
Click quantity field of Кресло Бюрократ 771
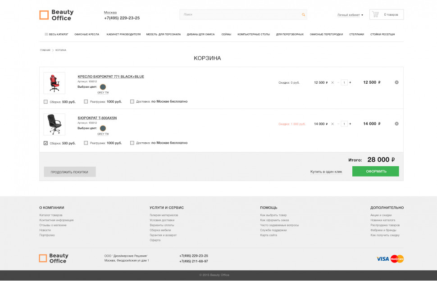coord(344,82)
